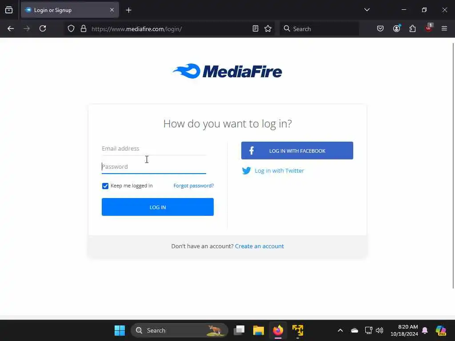Show hidden tray icons chevron
455x341 pixels.
[340, 330]
